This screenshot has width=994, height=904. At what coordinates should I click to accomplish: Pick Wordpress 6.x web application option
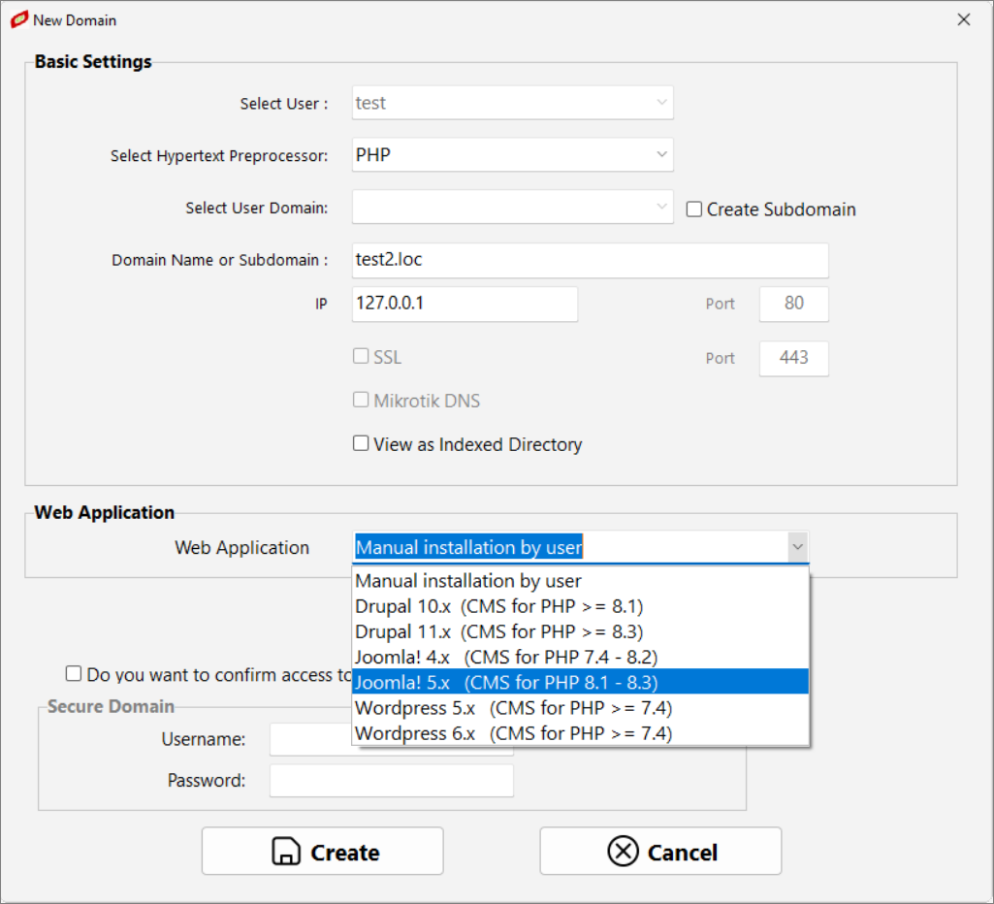(x=513, y=732)
